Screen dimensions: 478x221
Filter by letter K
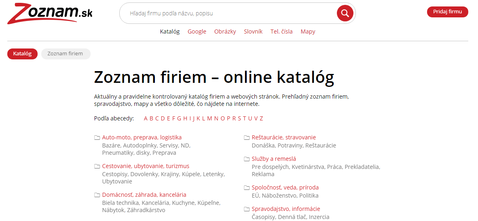point(198,118)
